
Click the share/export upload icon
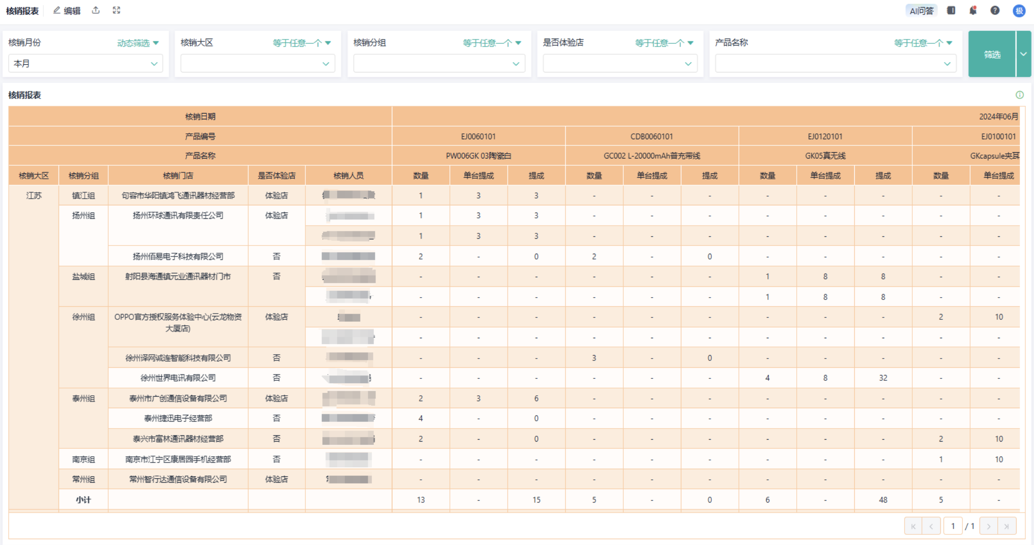point(96,10)
